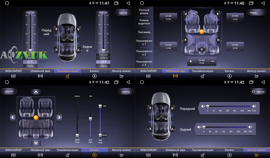Open recent apps on the 11:40 screen
Viewport: 270px width, 158px height.
pyautogui.click(x=251, y=3)
